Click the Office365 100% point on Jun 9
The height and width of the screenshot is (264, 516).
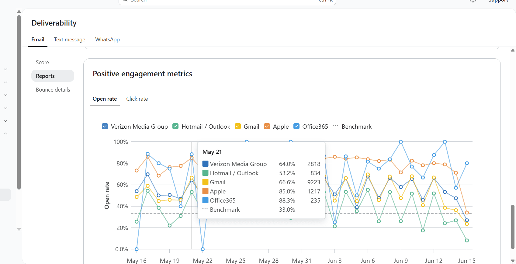[x=401, y=142]
